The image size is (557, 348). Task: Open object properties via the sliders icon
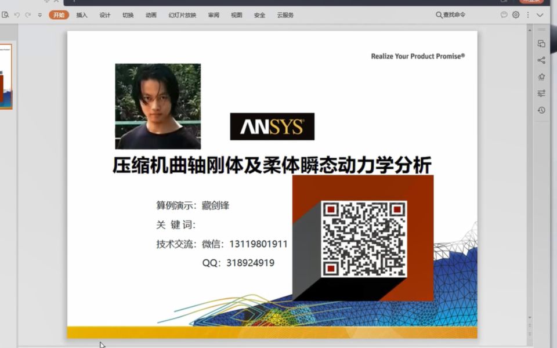coord(541,92)
